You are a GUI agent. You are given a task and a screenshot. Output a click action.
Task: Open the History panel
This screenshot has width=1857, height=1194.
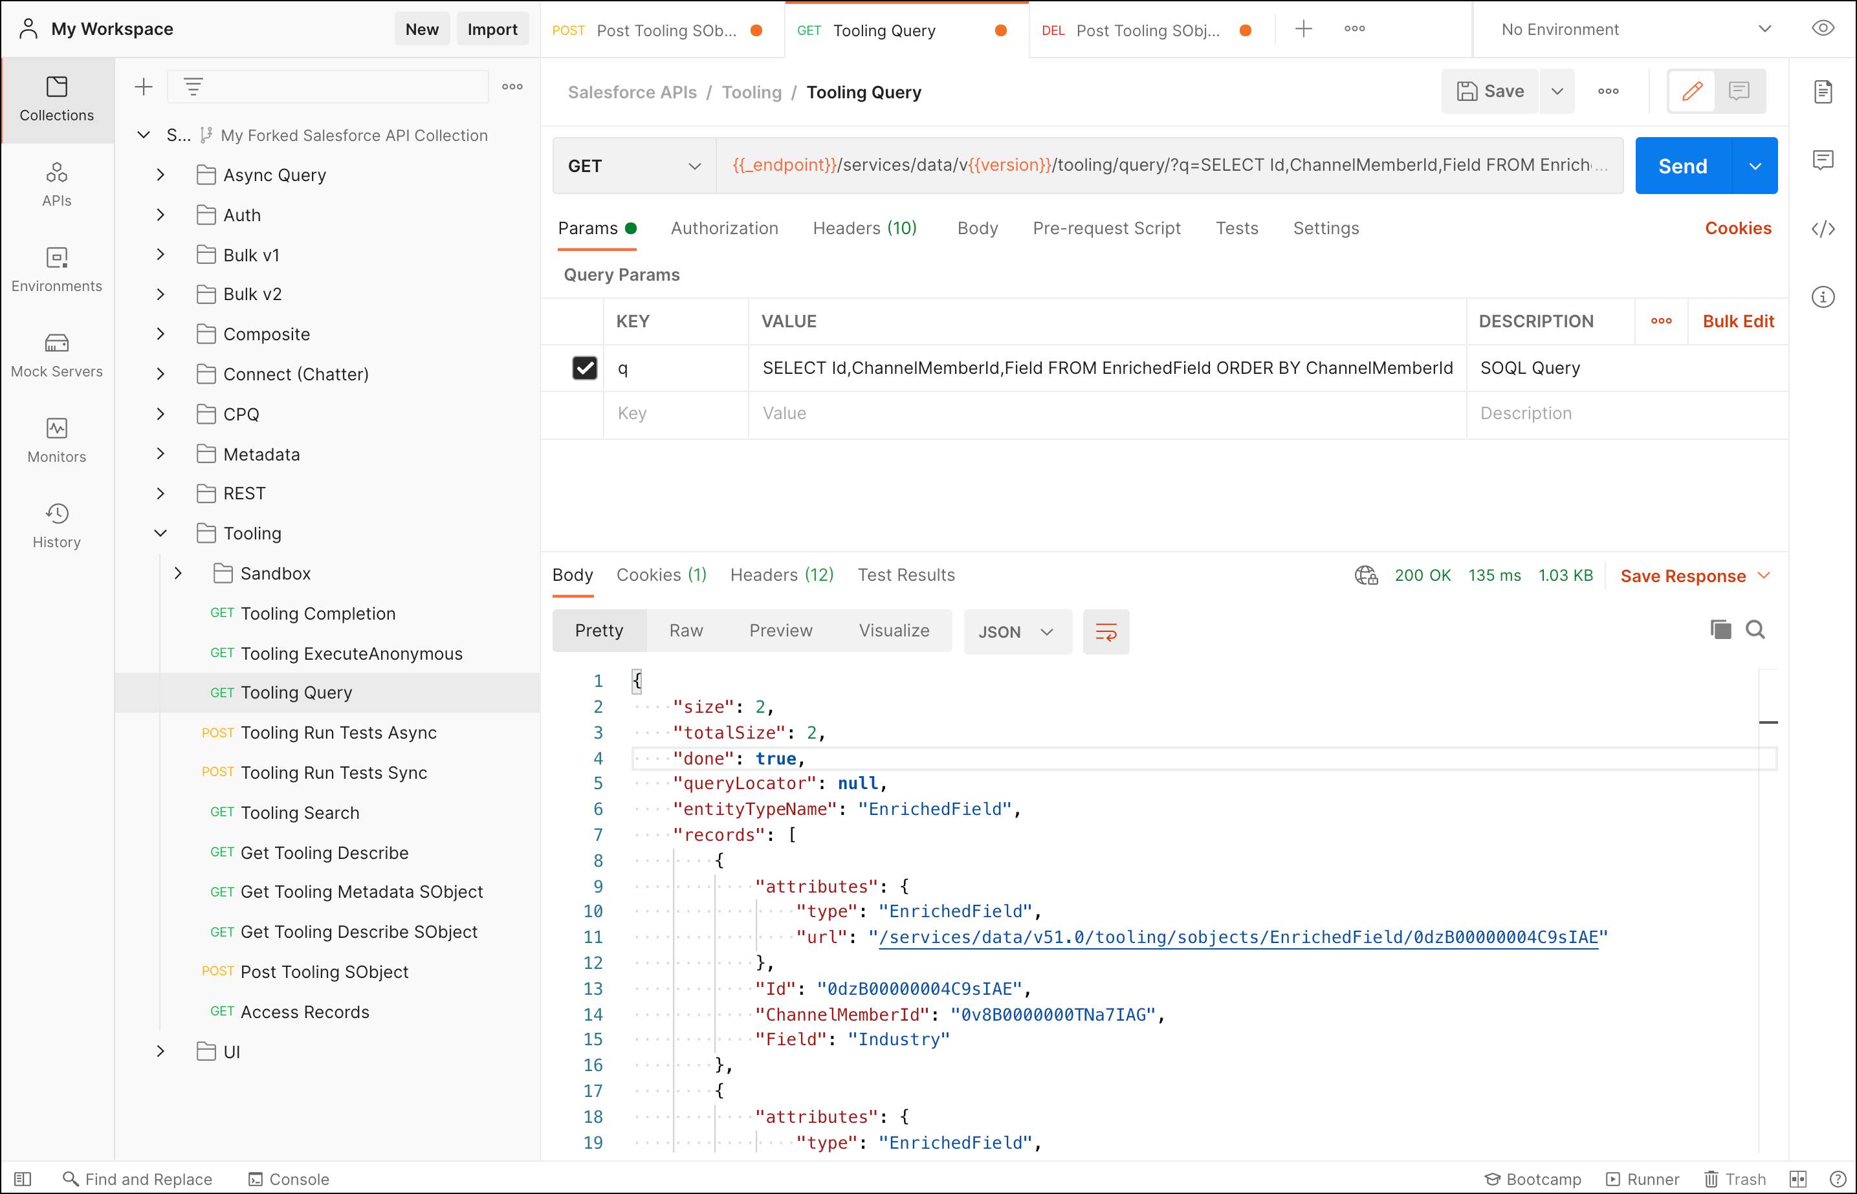click(56, 526)
